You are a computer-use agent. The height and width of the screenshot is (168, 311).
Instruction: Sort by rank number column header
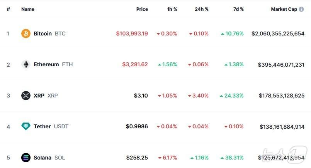pyautogui.click(x=8, y=9)
